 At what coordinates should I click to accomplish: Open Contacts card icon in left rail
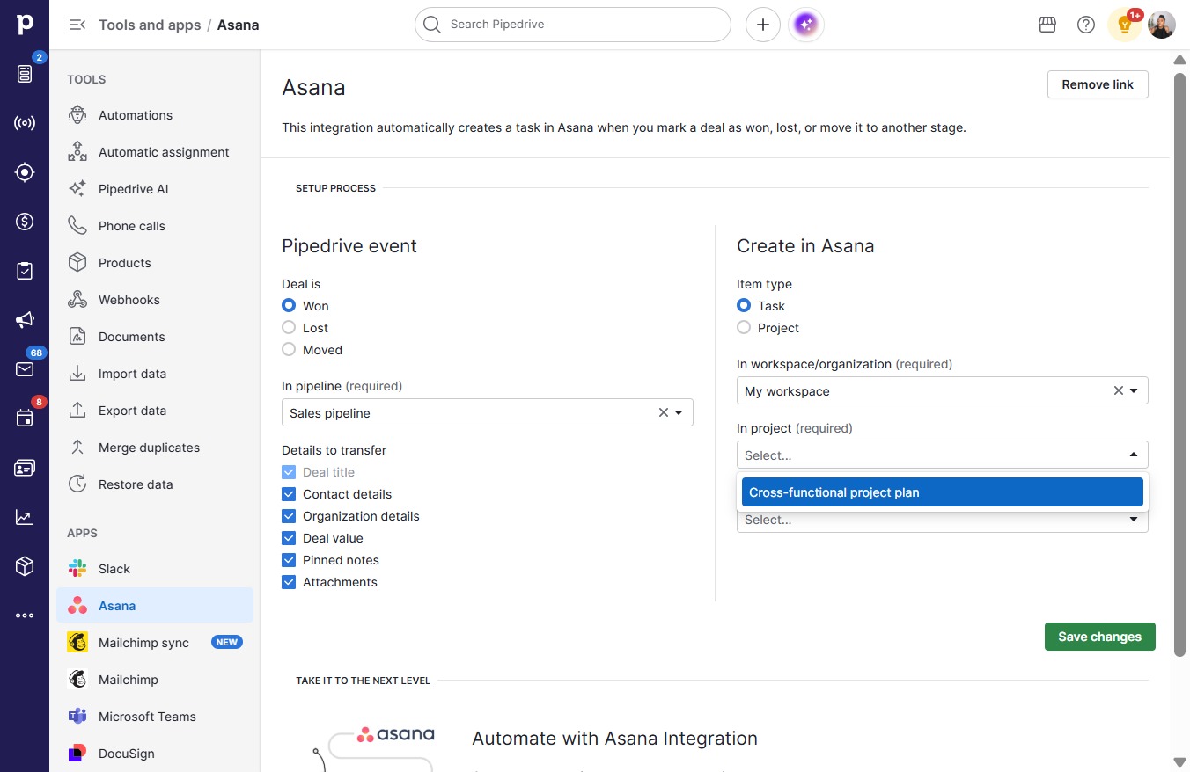coord(25,468)
